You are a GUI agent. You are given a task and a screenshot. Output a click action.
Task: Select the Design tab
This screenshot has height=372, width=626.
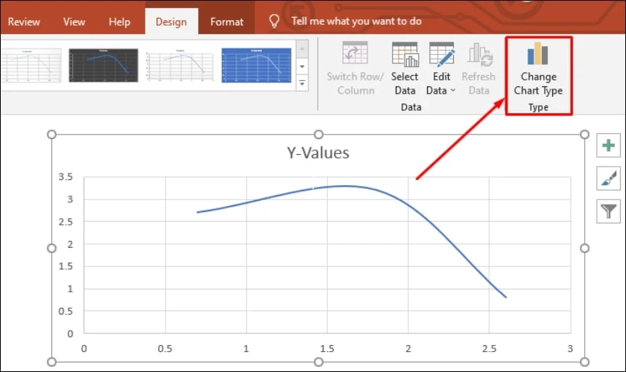pos(171,22)
